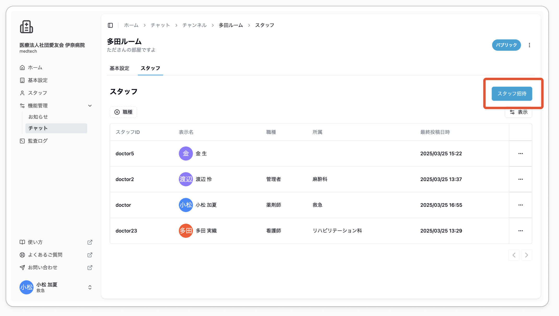Go to previous page arrow
This screenshot has width=559, height=316.
[514, 255]
